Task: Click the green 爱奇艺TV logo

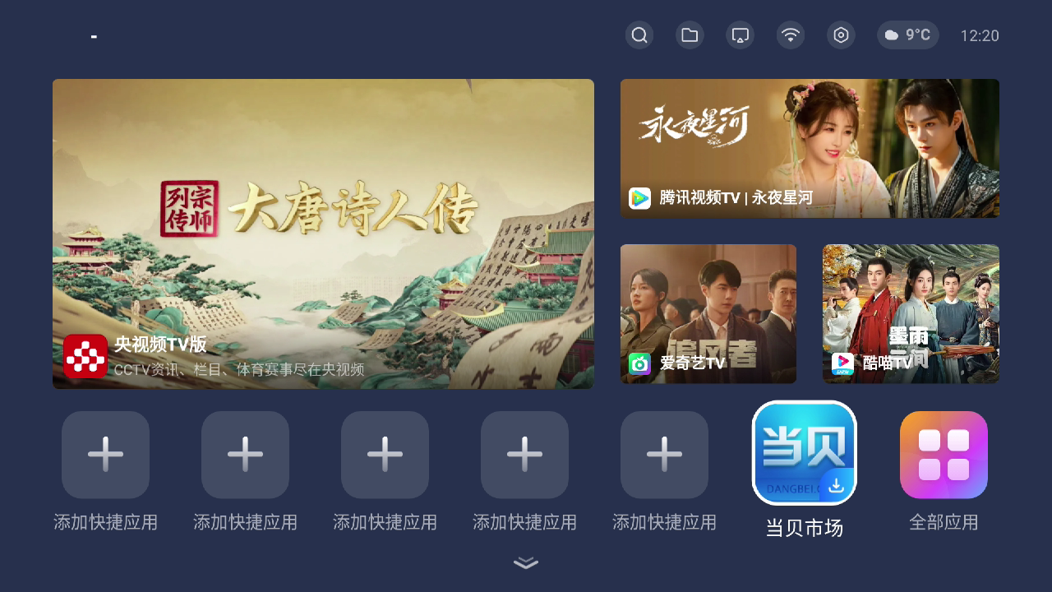Action: pyautogui.click(x=639, y=363)
